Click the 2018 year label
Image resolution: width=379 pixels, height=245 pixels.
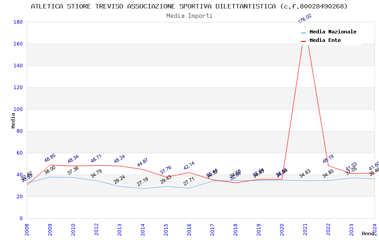point(236,229)
